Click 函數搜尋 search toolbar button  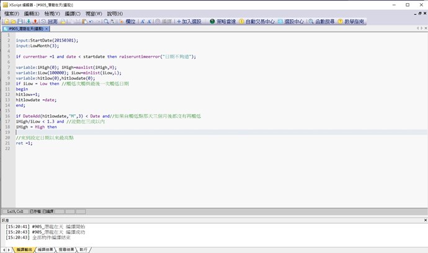click(x=323, y=21)
